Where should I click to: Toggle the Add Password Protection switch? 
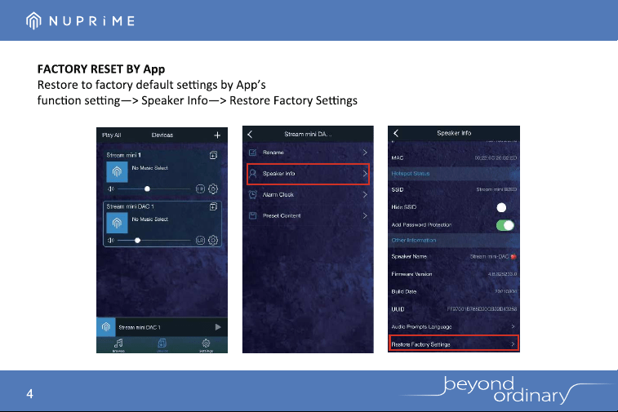505,225
